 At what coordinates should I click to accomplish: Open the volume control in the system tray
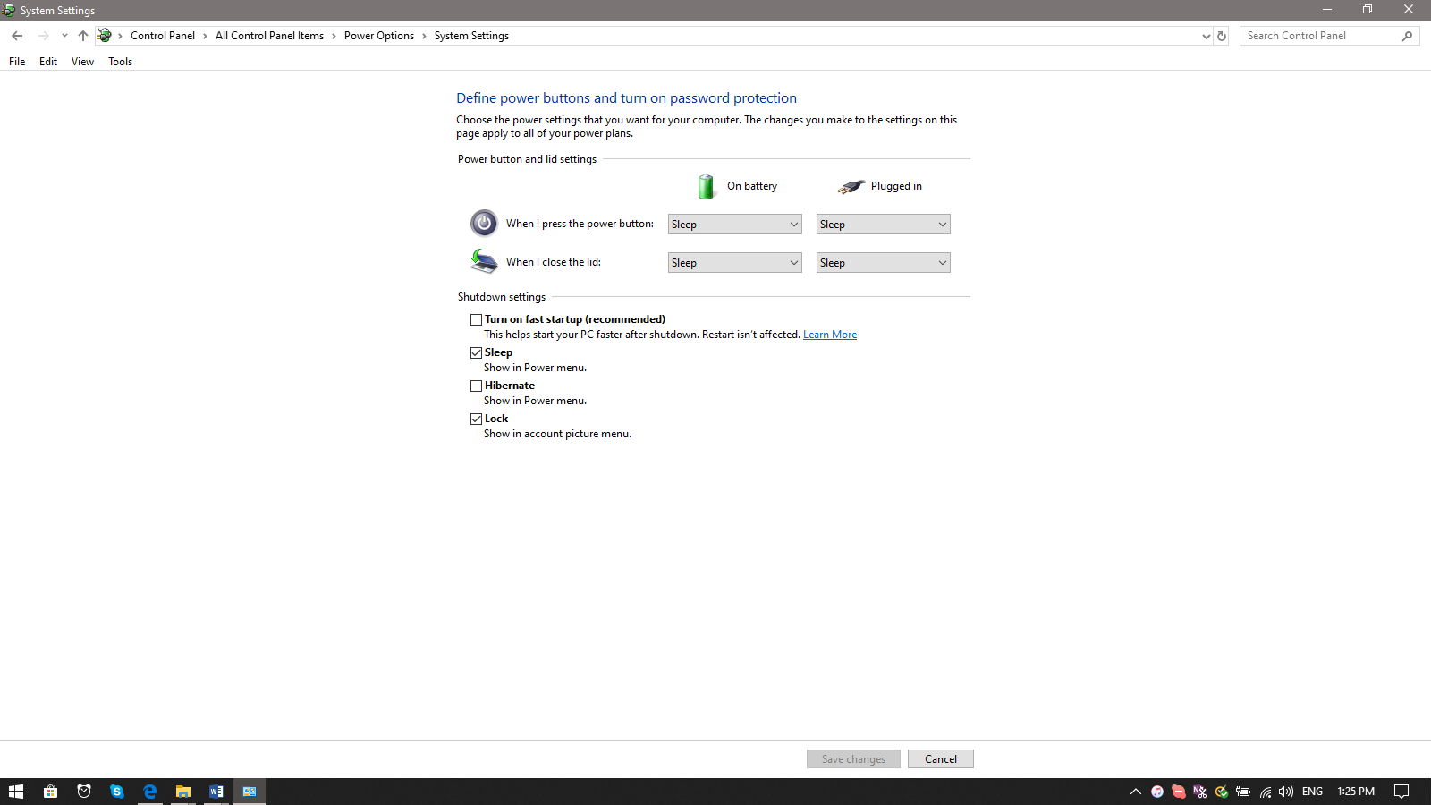pyautogui.click(x=1286, y=792)
